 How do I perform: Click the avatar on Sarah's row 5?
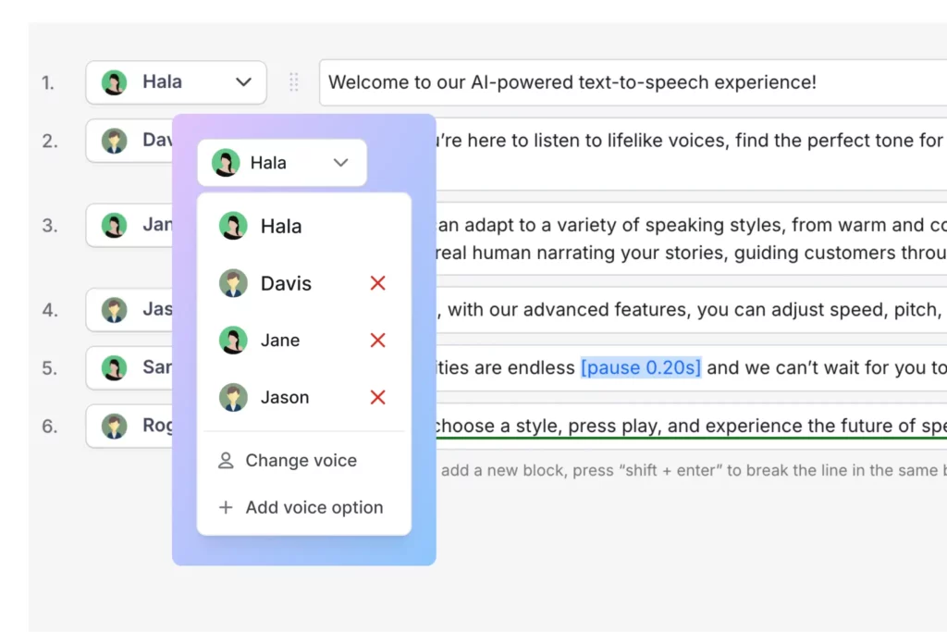pos(114,367)
